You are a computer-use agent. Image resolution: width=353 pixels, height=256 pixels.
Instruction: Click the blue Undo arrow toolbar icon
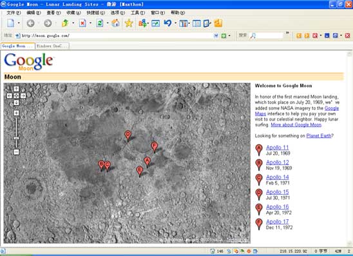[167, 23]
